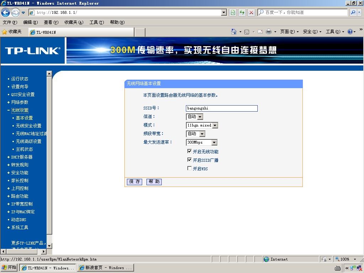364x273 pixels.
Task: Select the TL-WR841N browser tab
Action: 81,32
